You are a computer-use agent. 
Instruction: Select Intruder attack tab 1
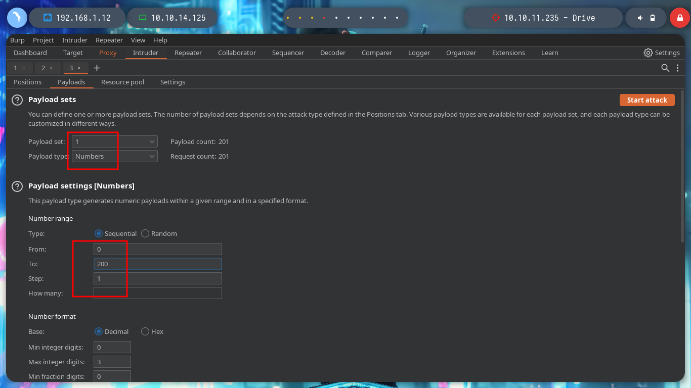point(15,68)
